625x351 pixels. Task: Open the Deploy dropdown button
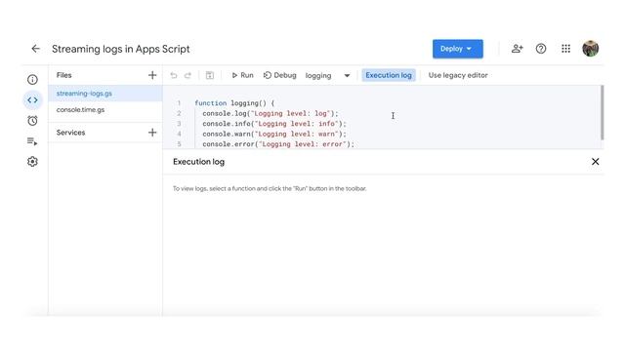458,49
